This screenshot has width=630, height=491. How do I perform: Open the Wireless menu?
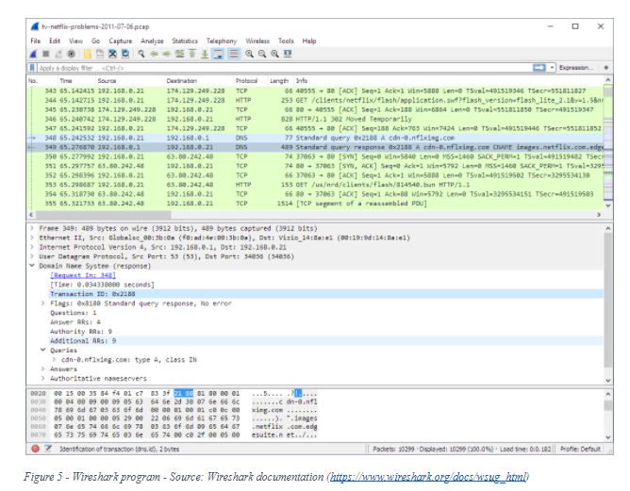(257, 41)
